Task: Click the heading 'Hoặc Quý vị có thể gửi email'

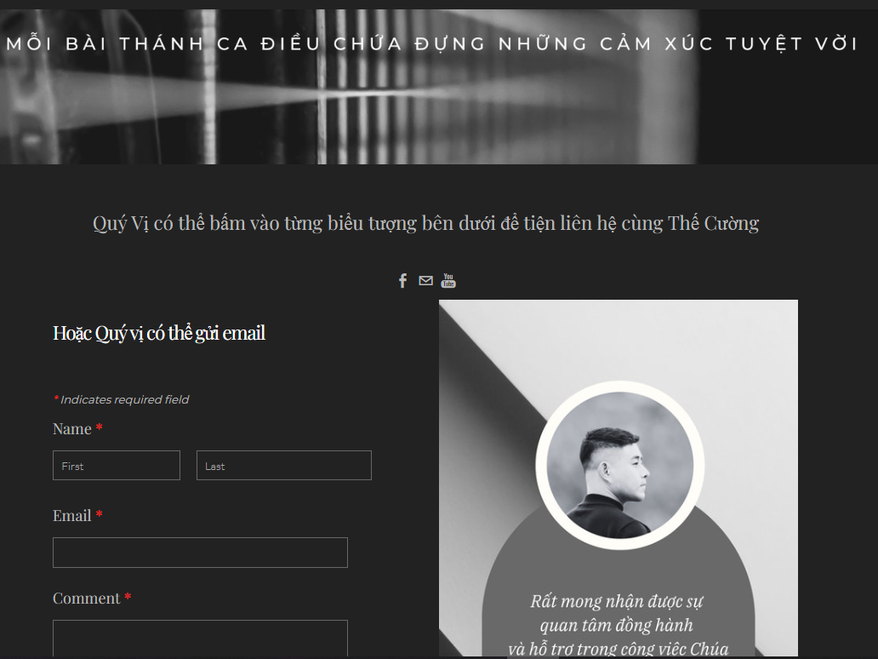Action: point(159,333)
